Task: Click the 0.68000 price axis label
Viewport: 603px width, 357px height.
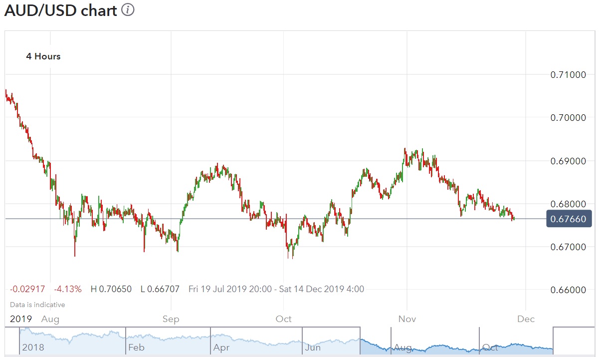Action: tap(568, 204)
